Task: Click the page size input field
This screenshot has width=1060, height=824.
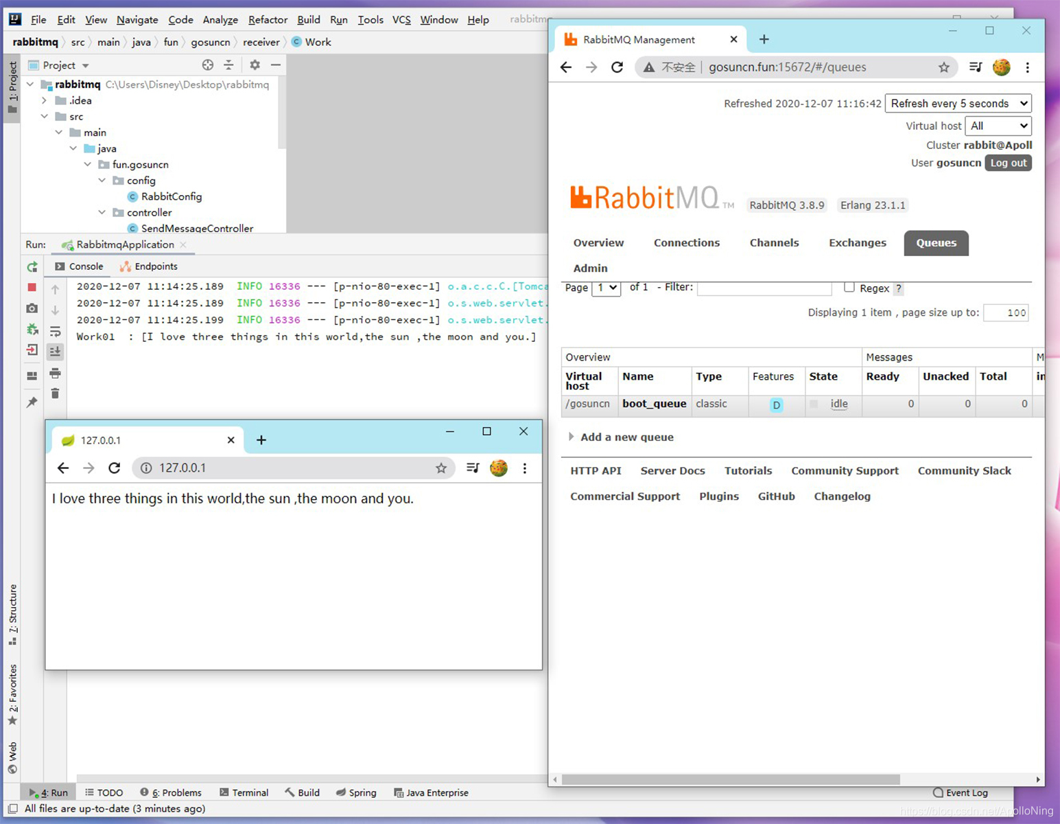Action: [1006, 312]
